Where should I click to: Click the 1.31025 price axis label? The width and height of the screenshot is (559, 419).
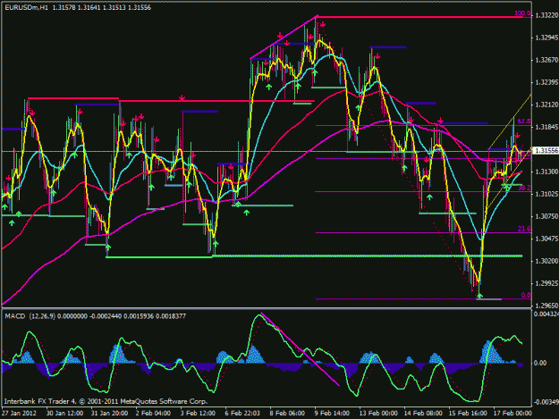pyautogui.click(x=546, y=195)
